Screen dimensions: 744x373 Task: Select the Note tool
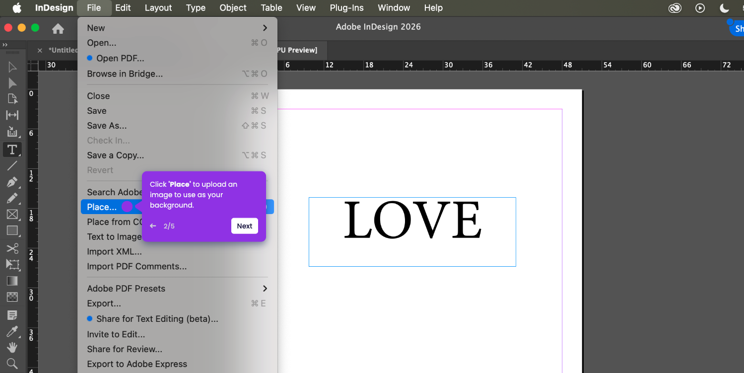click(12, 315)
